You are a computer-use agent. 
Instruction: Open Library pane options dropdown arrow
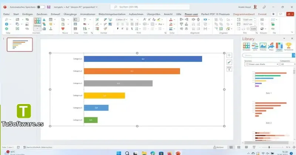tap(284, 38)
